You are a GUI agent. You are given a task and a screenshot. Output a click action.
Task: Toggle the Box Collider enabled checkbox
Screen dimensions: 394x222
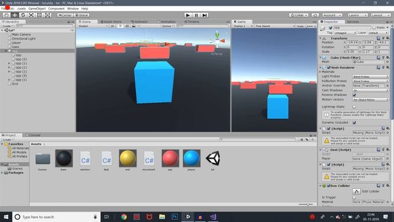328,186
